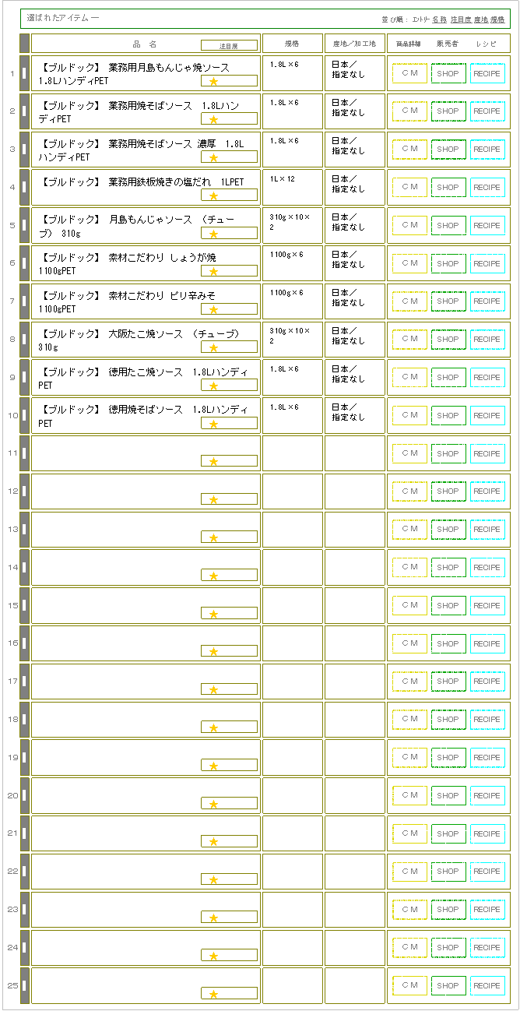Click the star in empty row 20
Image resolution: width=520 pixels, height=1011 pixels.
point(213,805)
